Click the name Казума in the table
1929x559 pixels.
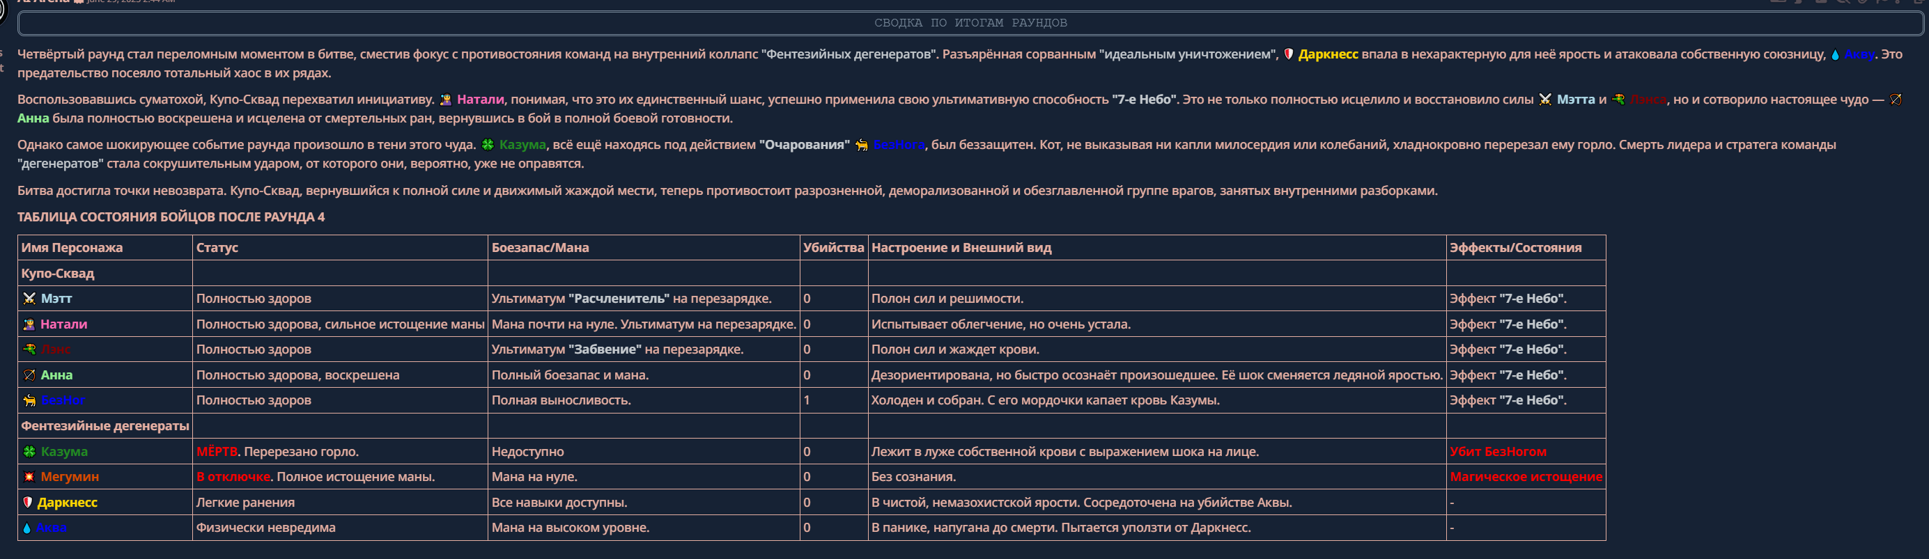pyautogui.click(x=63, y=451)
